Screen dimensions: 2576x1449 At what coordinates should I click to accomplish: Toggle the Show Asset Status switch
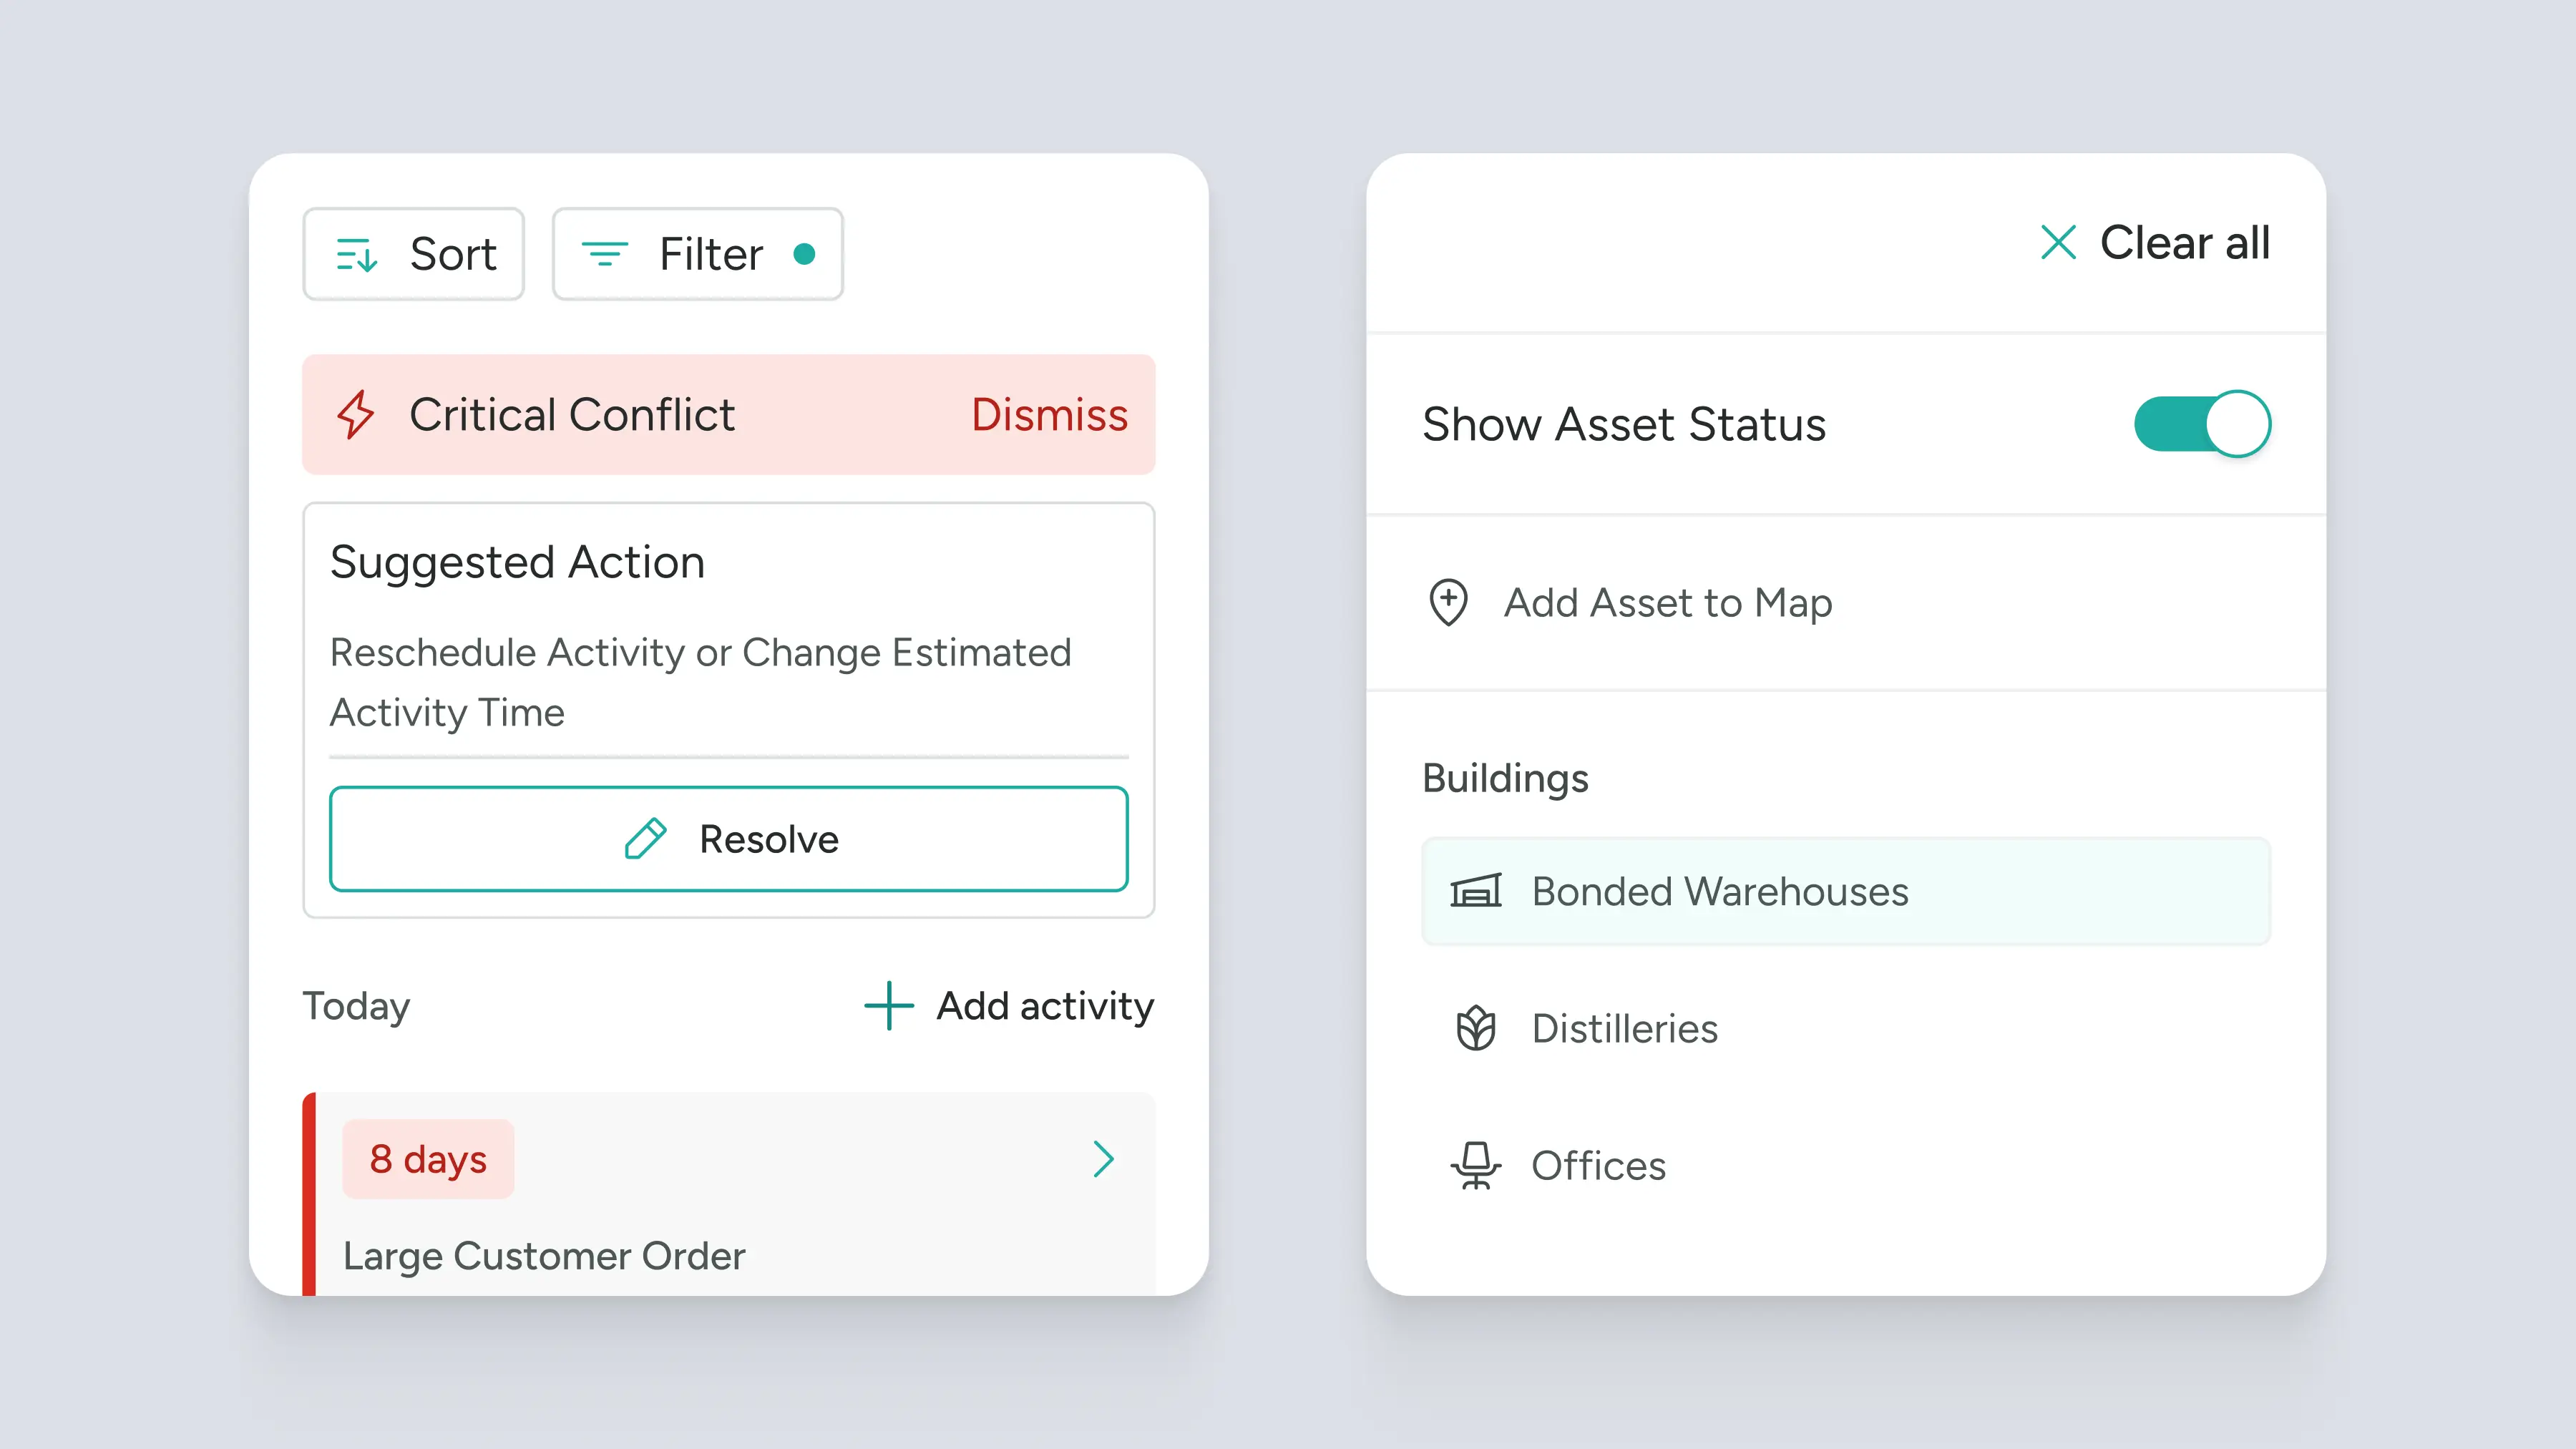[2202, 424]
